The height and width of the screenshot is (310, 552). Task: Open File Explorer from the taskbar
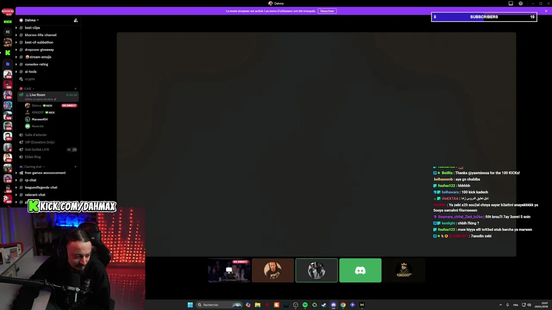[257, 305]
